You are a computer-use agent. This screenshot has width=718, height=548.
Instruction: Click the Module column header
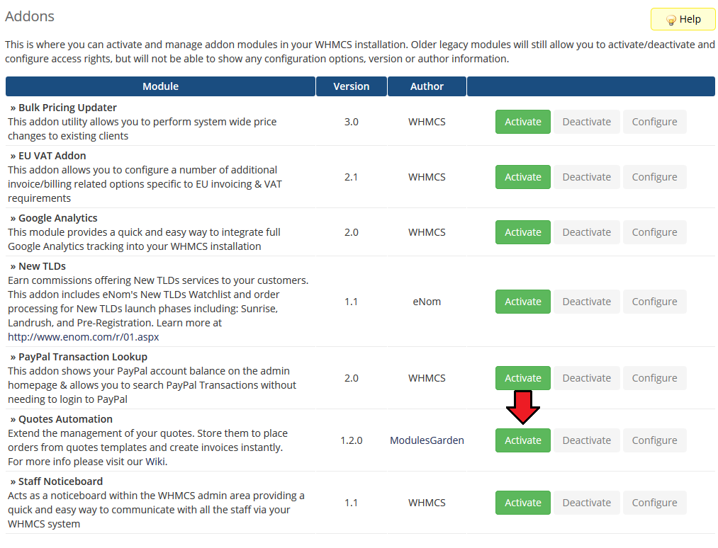point(160,86)
